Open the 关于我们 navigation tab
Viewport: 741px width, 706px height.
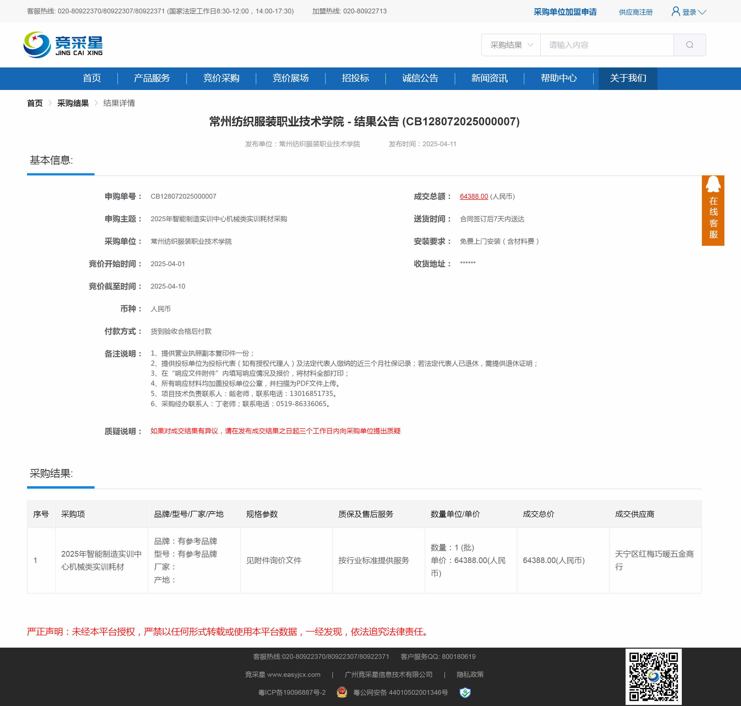(x=627, y=78)
